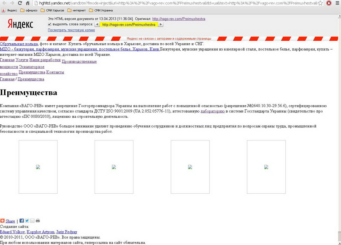Select 'Наши разработки' in site navigation
The width and height of the screenshot is (341, 245).
(45, 60)
